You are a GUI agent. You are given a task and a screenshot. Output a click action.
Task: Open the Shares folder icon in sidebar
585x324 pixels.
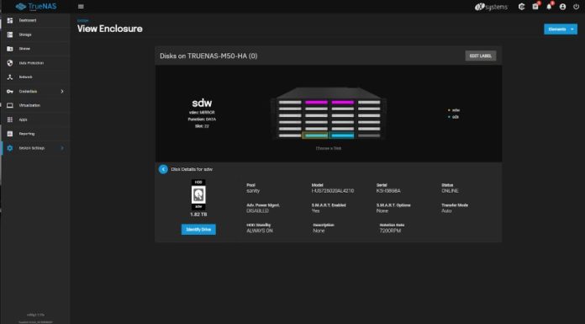10,49
